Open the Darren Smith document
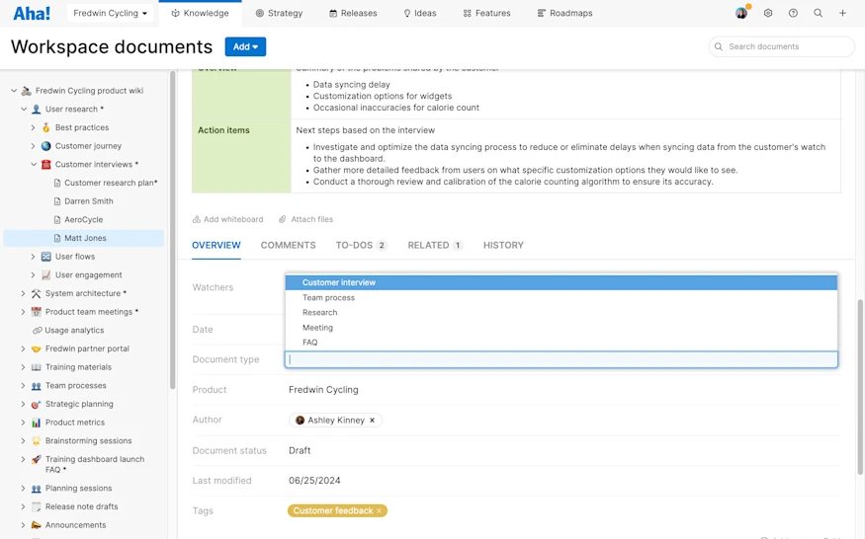 point(88,201)
